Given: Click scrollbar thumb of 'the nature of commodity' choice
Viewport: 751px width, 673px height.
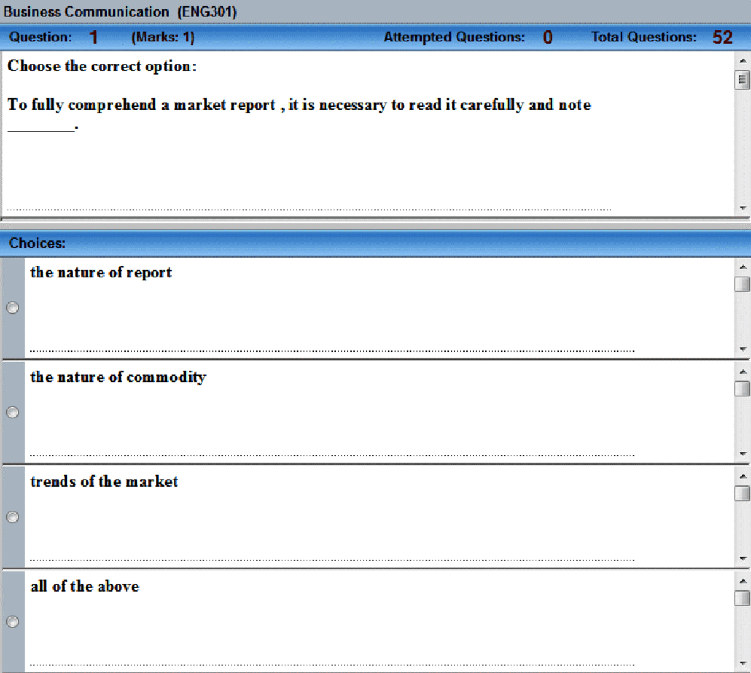Looking at the screenshot, I should point(743,389).
